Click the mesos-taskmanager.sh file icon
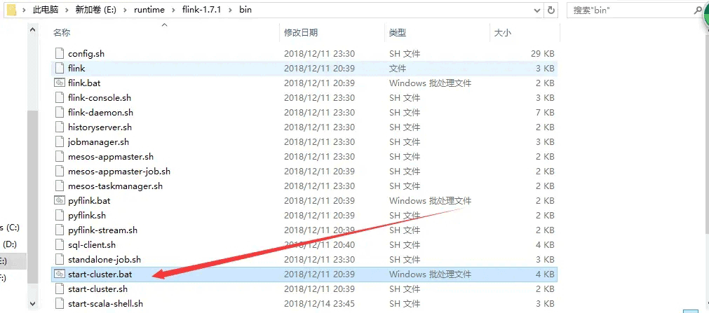This screenshot has height=313, width=709. tap(60, 186)
